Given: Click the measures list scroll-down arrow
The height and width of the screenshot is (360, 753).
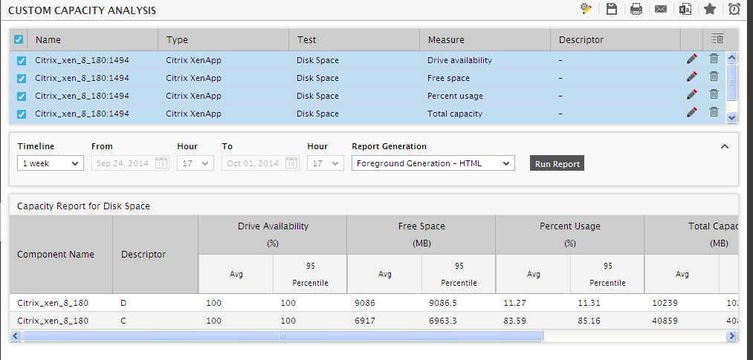Looking at the screenshot, I should [x=732, y=117].
